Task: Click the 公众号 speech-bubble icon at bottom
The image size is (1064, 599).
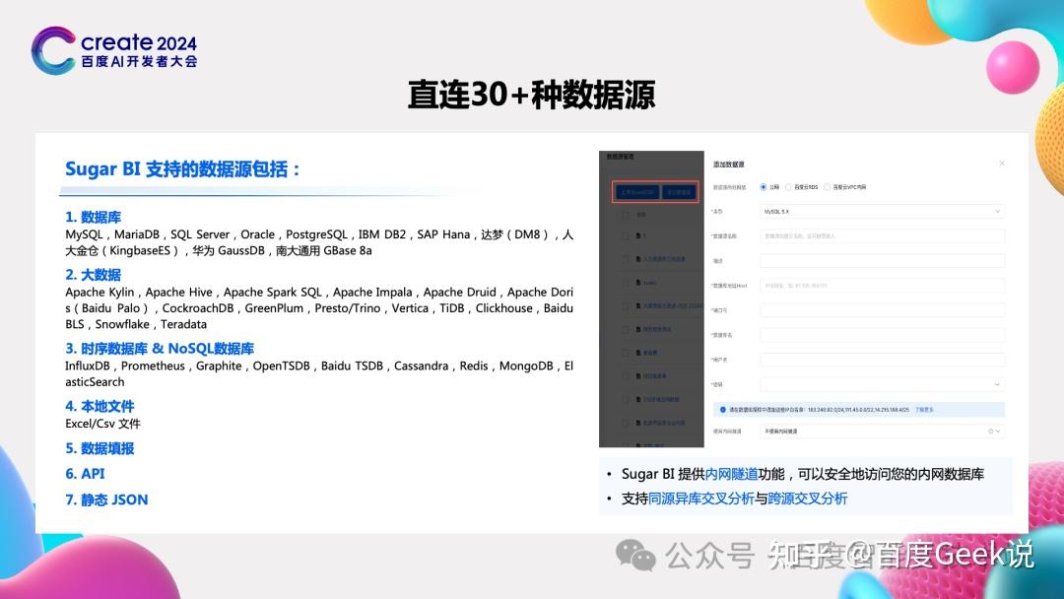Action: (632, 554)
